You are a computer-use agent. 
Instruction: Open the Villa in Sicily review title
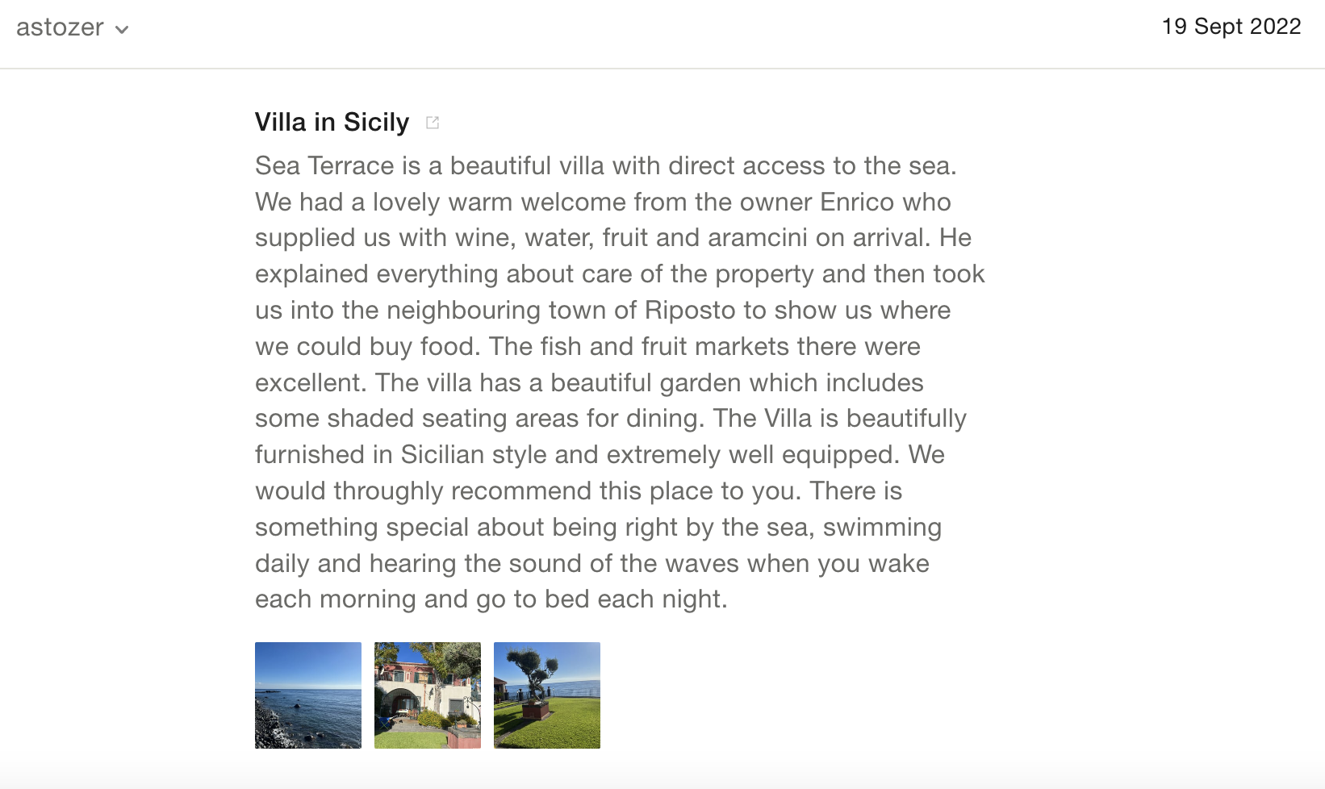(332, 122)
